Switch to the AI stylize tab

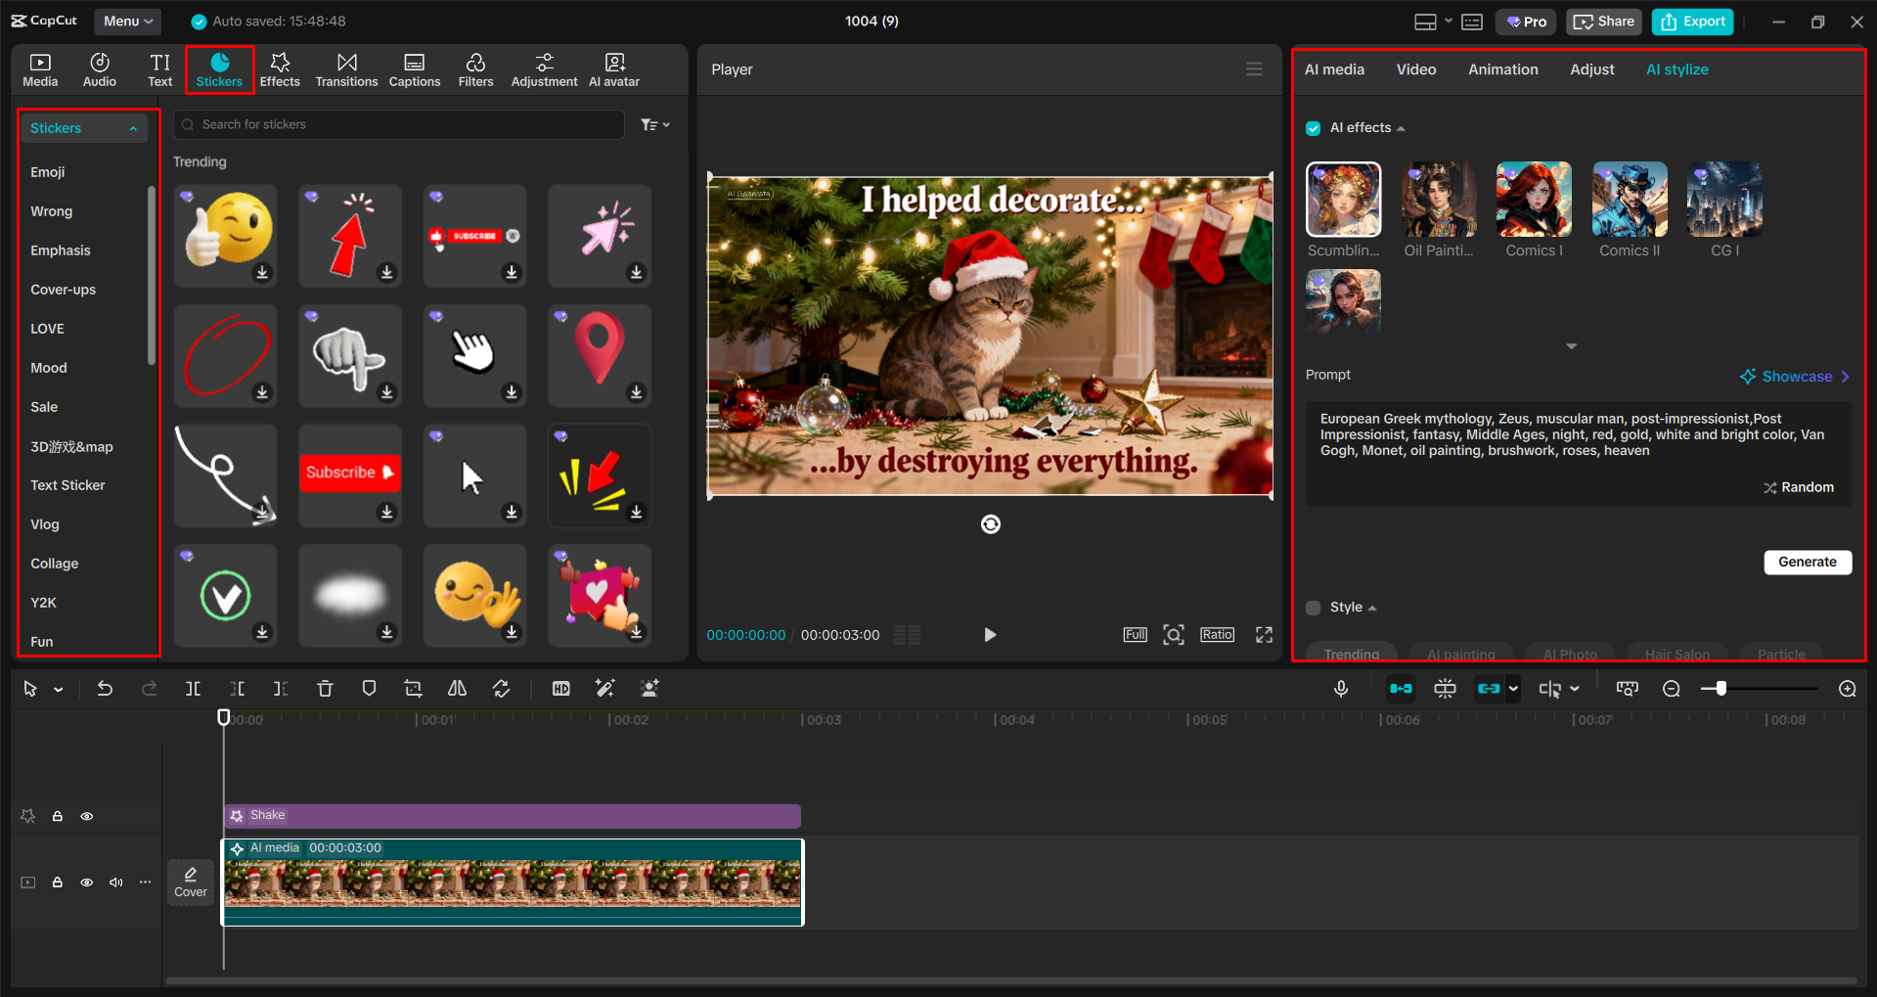1676,68
